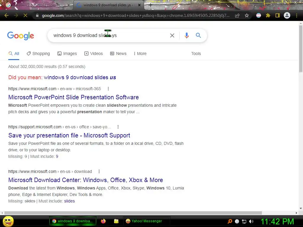The width and height of the screenshot is (303, 227).
Task: Open the file folder taskbar icon
Action: pos(116,221)
